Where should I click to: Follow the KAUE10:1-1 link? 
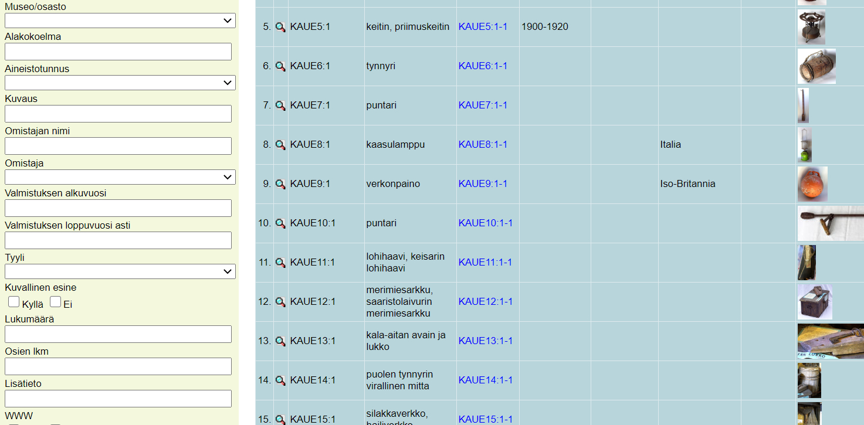pos(485,223)
